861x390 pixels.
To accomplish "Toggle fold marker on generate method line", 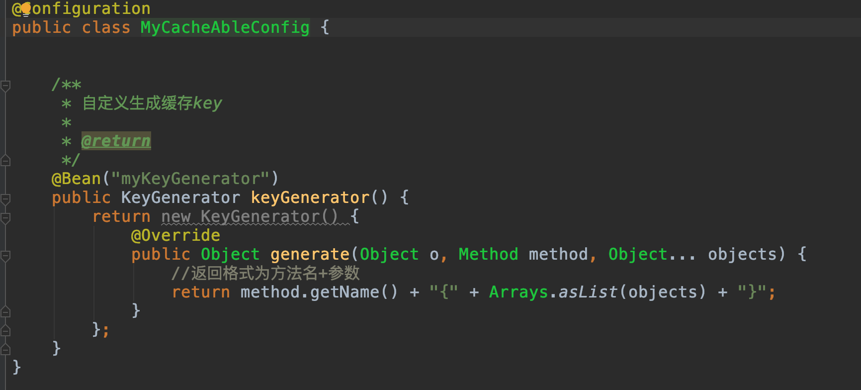I will [x=5, y=256].
